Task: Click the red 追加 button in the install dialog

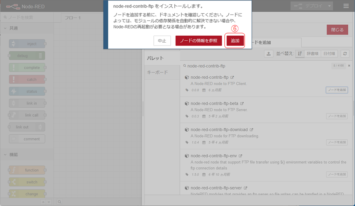Action: (x=235, y=41)
